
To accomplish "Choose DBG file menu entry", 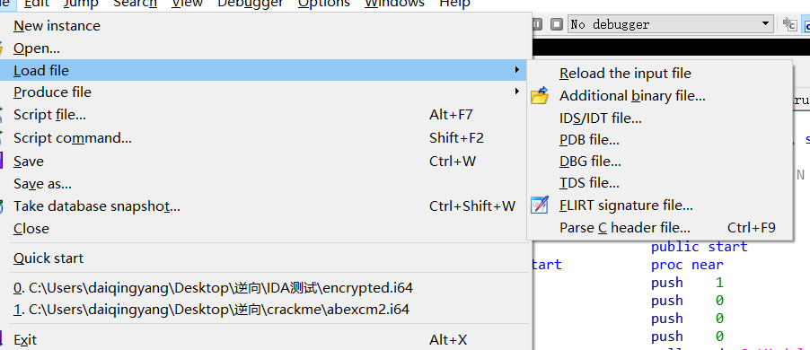I will click(590, 162).
